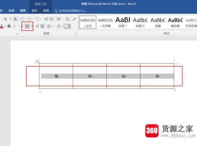This screenshot has width=197, height=146.
Task: Click the Tell Me lightbulb icon
Action: point(56,11)
